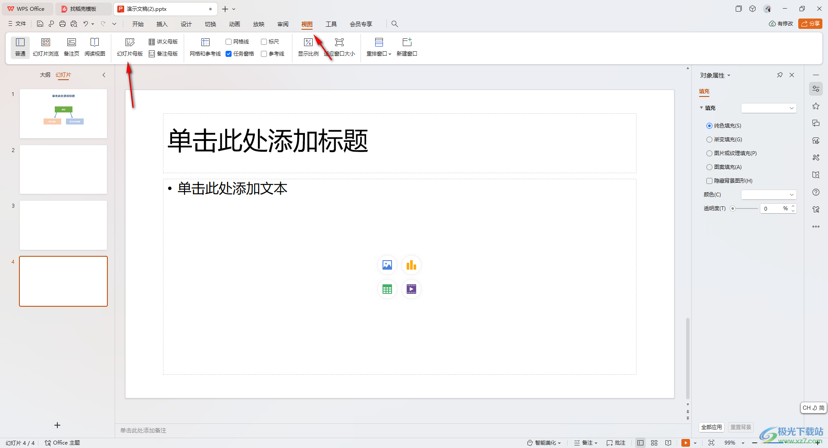The height and width of the screenshot is (448, 828).
Task: Click Office theme in status bar
Action: click(x=63, y=443)
